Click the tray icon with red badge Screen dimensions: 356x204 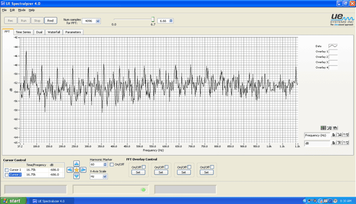coord(320,201)
